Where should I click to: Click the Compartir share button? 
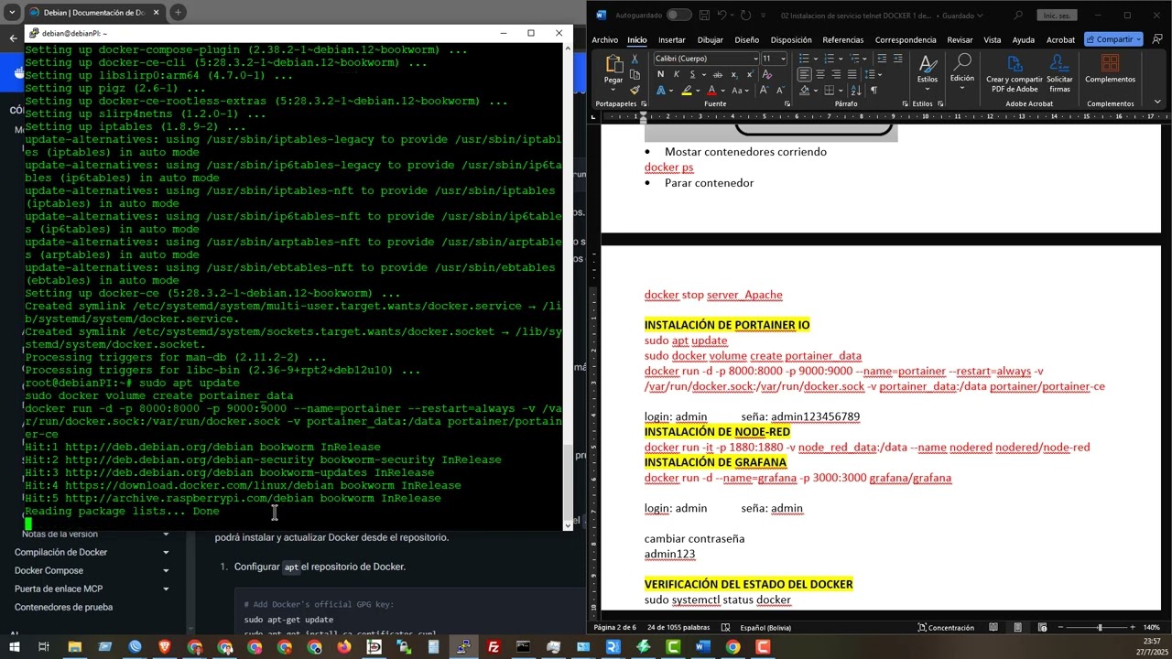(x=1112, y=39)
